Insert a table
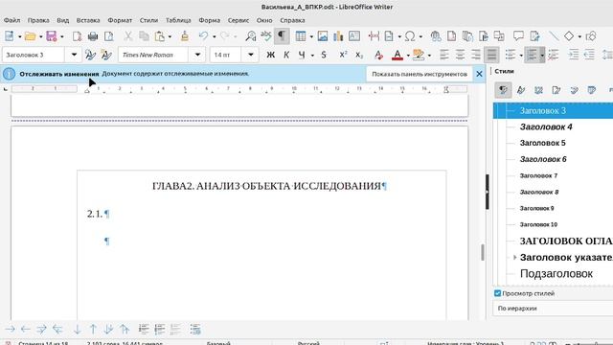Screen dimensions: 613x345 click(300, 36)
